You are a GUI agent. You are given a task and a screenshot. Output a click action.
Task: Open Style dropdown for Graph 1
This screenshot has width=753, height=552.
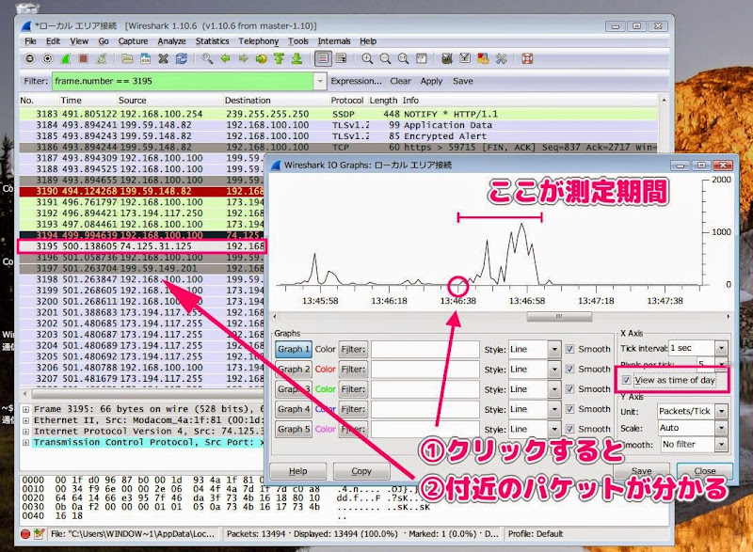[554, 349]
